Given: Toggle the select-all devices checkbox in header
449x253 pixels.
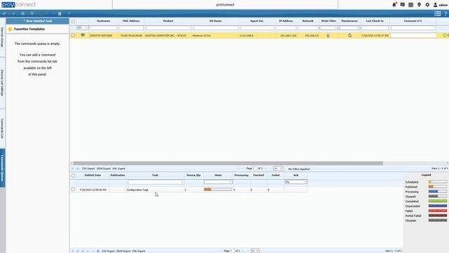Looking at the screenshot, I should pyautogui.click(x=73, y=21).
